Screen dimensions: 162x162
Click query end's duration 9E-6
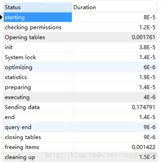[x=114, y=127]
